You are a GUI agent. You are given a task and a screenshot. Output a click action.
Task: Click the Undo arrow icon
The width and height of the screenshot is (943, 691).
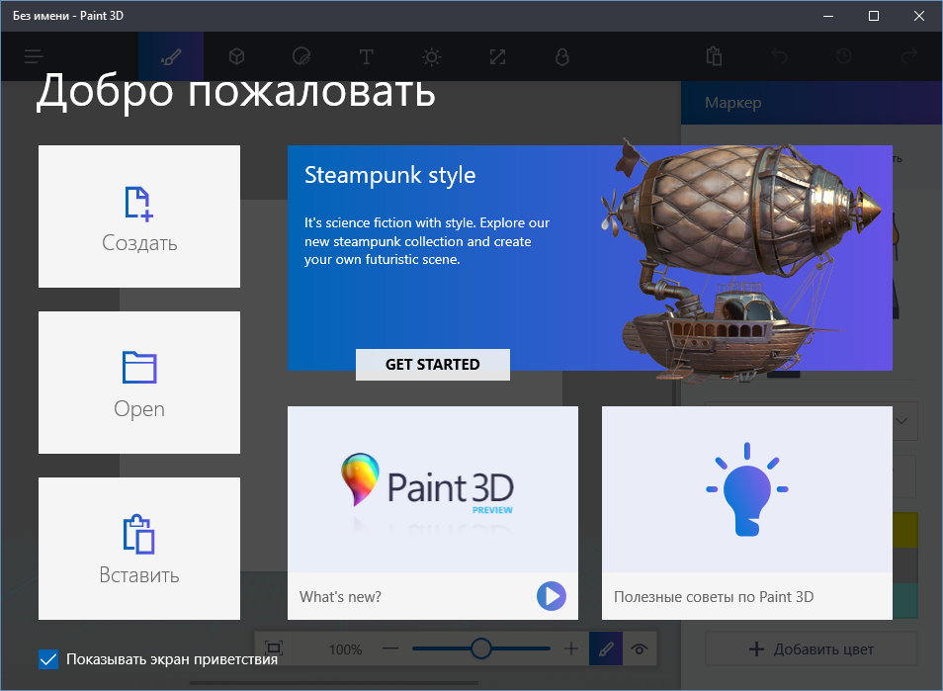780,56
